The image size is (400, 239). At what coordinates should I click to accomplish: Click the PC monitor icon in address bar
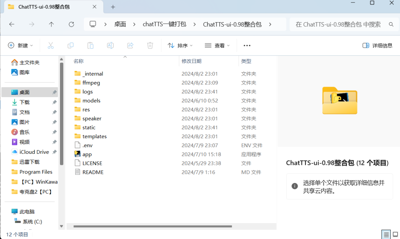[93, 24]
